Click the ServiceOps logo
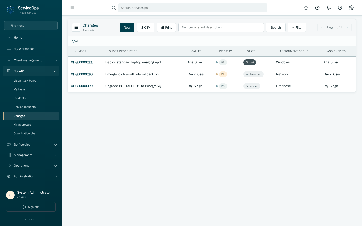 point(23,10)
